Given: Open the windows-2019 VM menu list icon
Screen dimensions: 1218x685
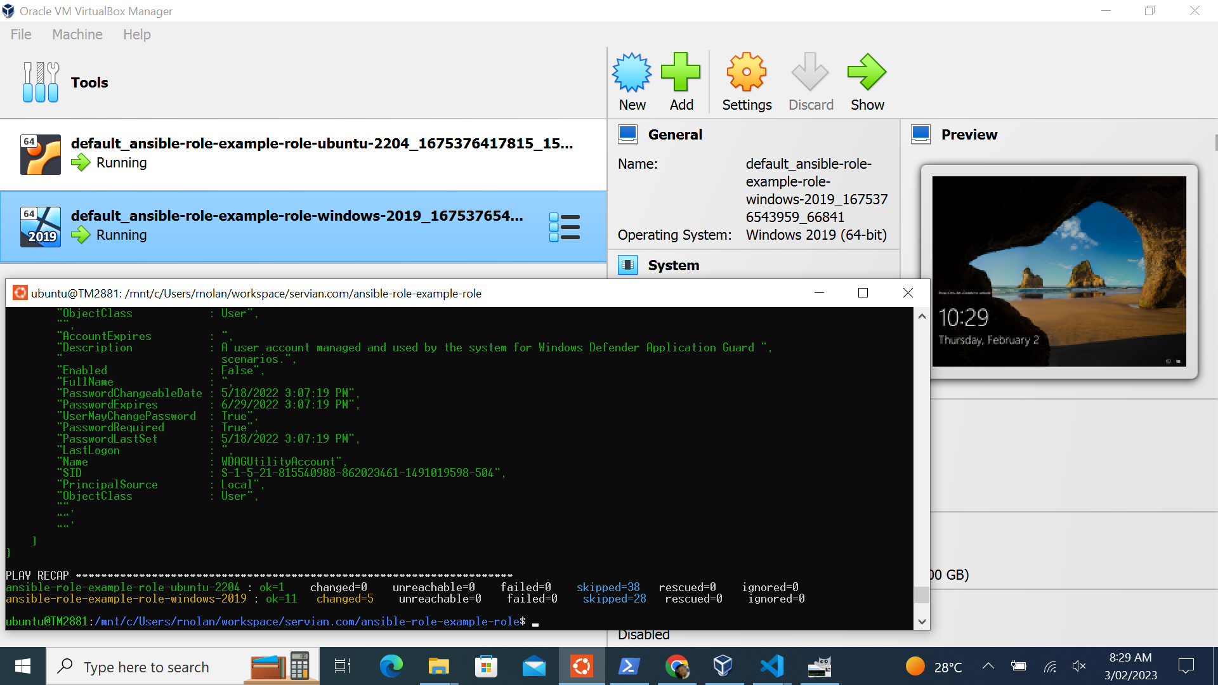Looking at the screenshot, I should tap(564, 227).
